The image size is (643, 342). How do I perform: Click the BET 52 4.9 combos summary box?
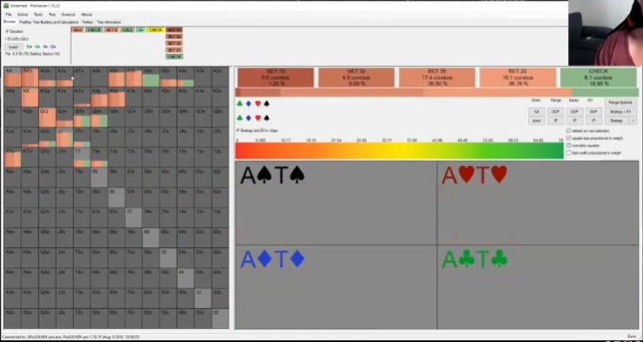pos(356,77)
